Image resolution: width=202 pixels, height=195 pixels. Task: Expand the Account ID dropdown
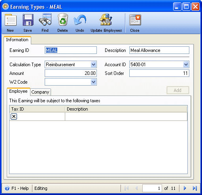coord(186,65)
